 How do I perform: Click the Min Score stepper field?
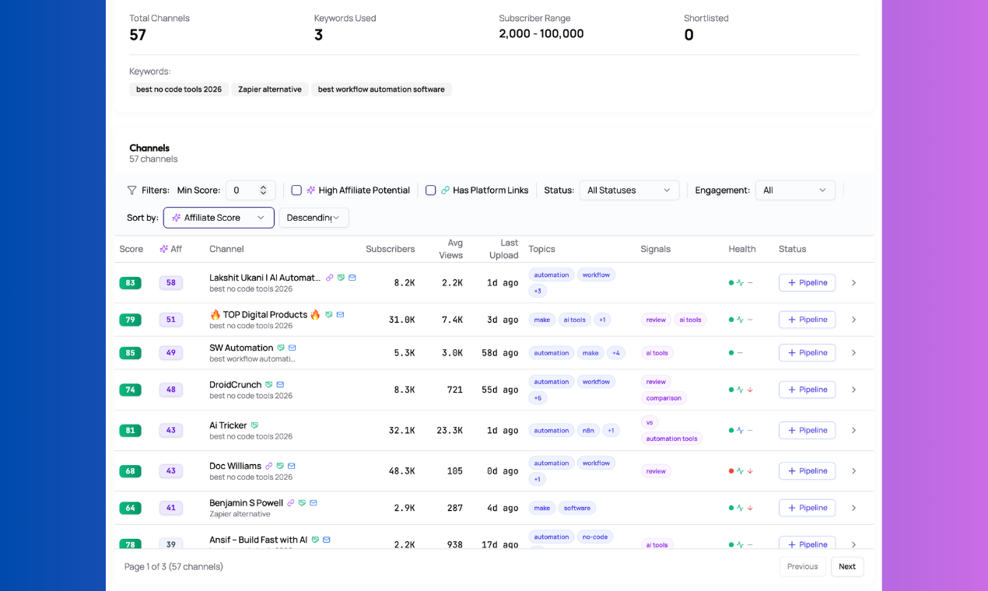coord(251,190)
